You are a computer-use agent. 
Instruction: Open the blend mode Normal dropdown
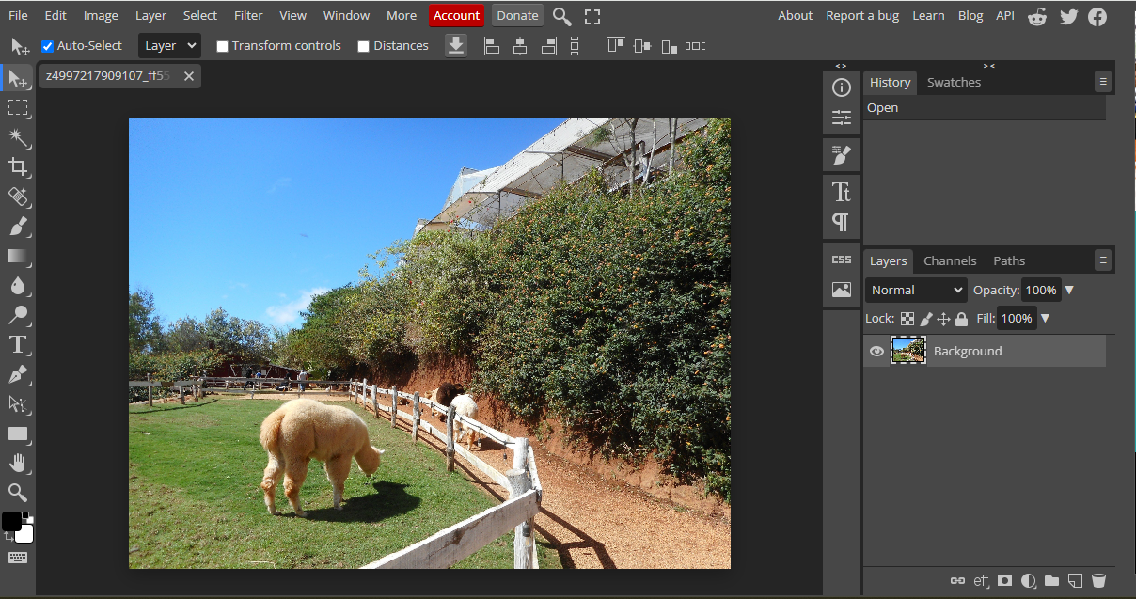pyautogui.click(x=916, y=290)
